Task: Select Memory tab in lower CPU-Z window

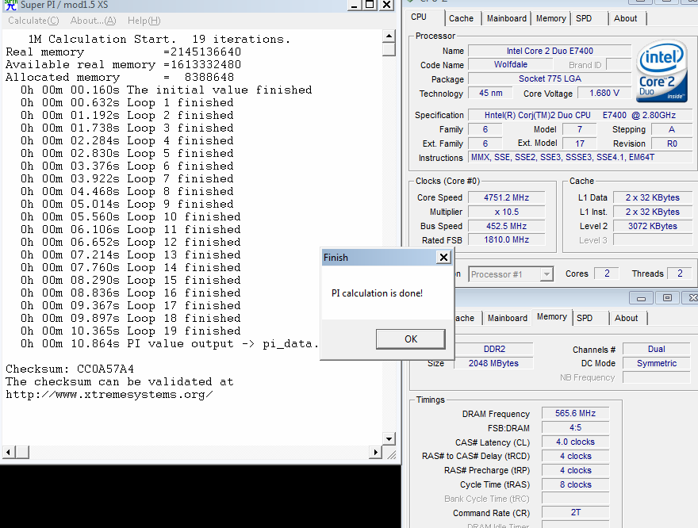Action: (552, 316)
